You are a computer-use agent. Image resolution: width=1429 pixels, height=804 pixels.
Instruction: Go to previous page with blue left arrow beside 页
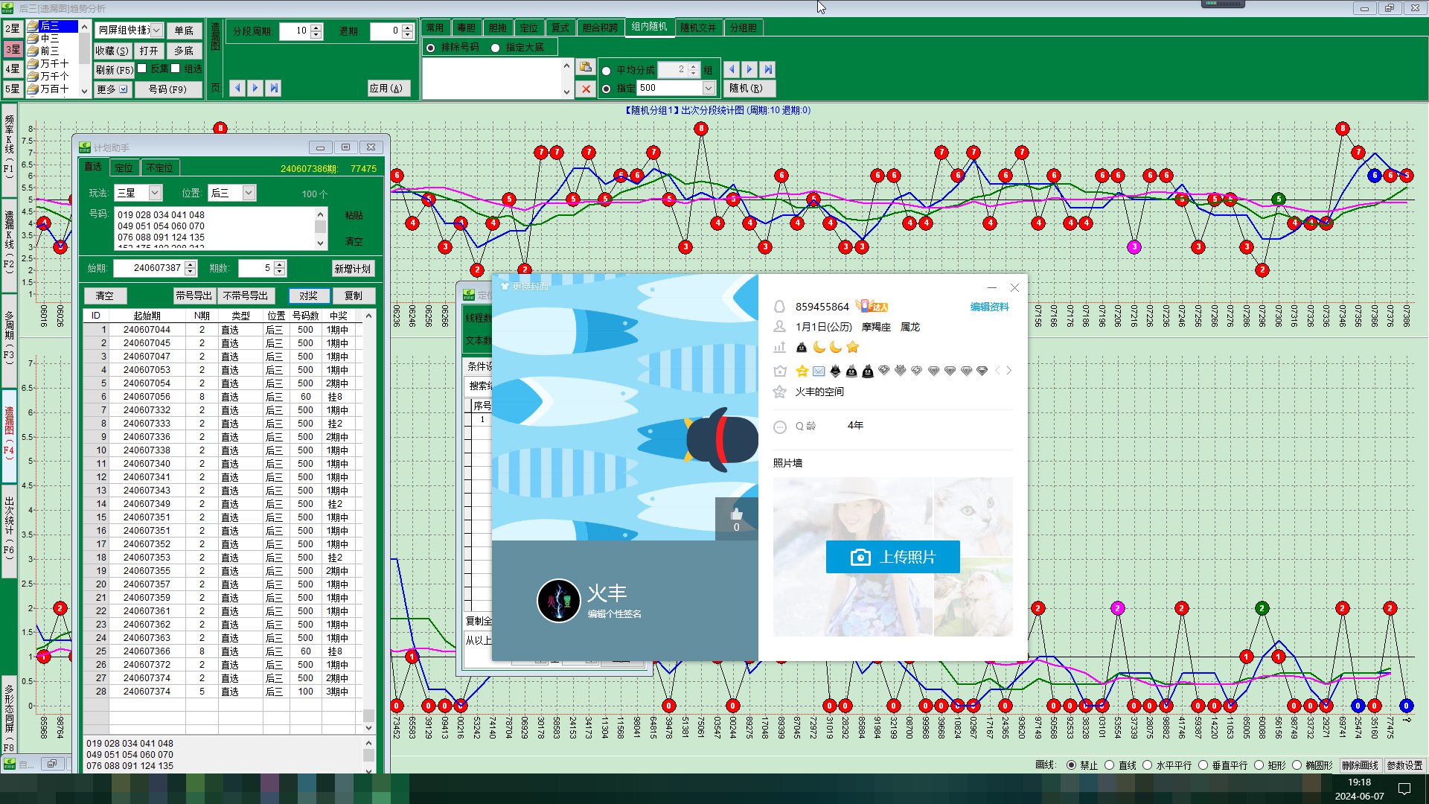(237, 88)
